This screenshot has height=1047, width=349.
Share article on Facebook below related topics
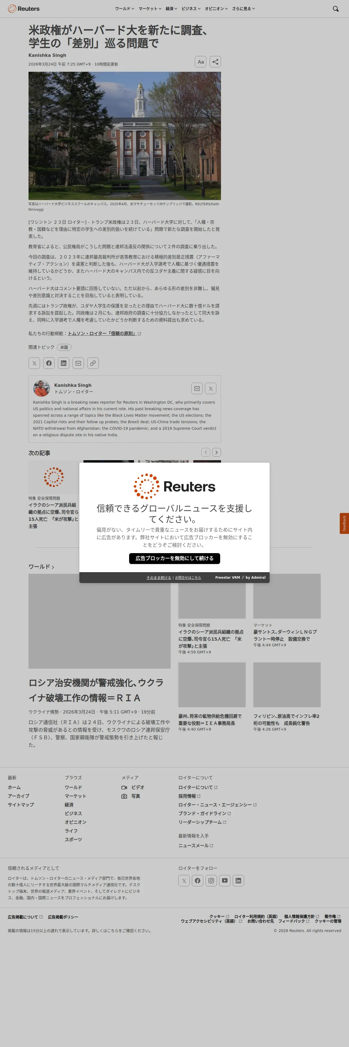[49, 363]
